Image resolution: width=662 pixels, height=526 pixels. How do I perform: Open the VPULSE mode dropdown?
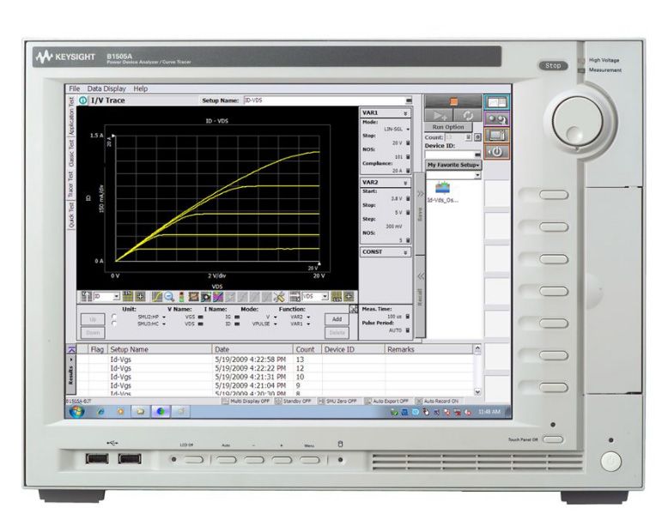coord(276,324)
